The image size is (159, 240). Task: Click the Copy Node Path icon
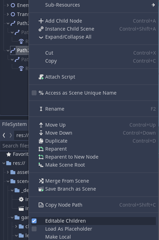click(x=41, y=205)
